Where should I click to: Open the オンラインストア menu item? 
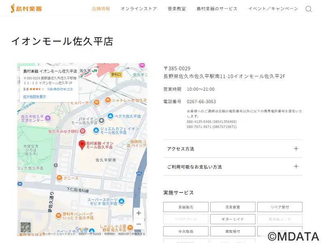[139, 9]
